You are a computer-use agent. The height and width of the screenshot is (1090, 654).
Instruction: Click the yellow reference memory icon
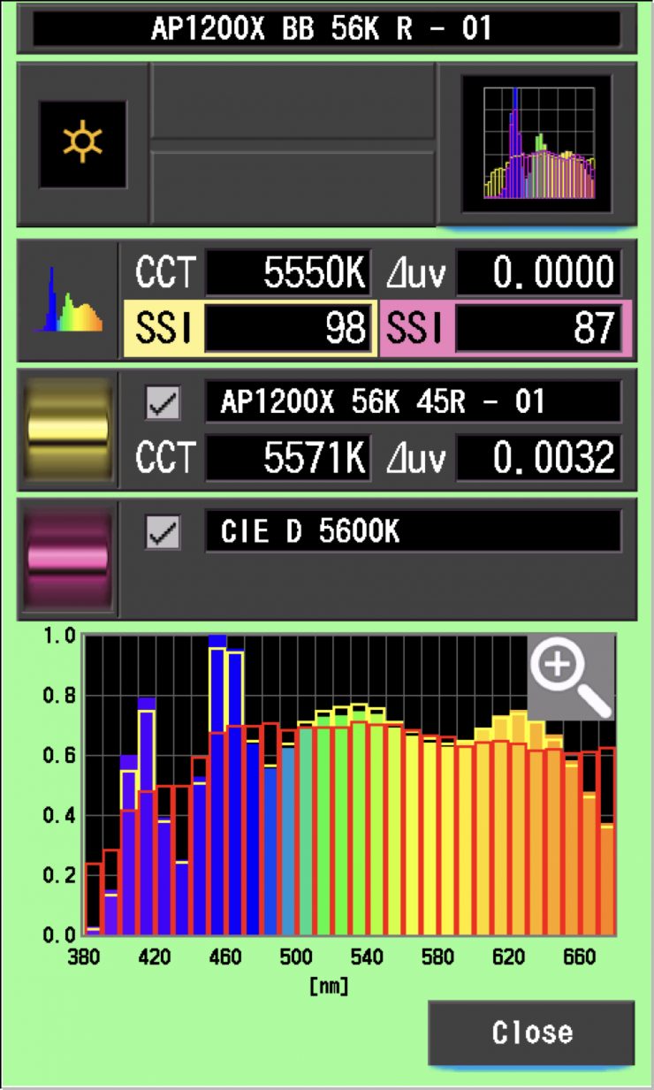click(x=68, y=430)
